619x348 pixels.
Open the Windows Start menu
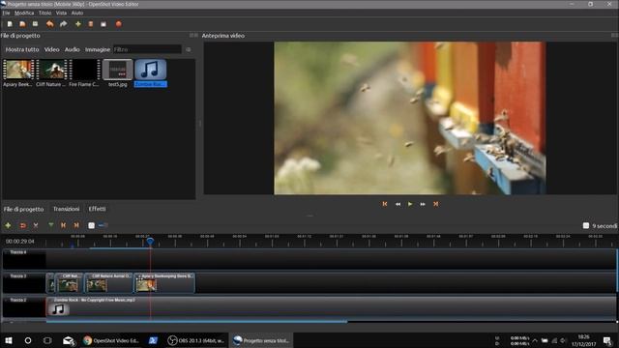[9, 340]
